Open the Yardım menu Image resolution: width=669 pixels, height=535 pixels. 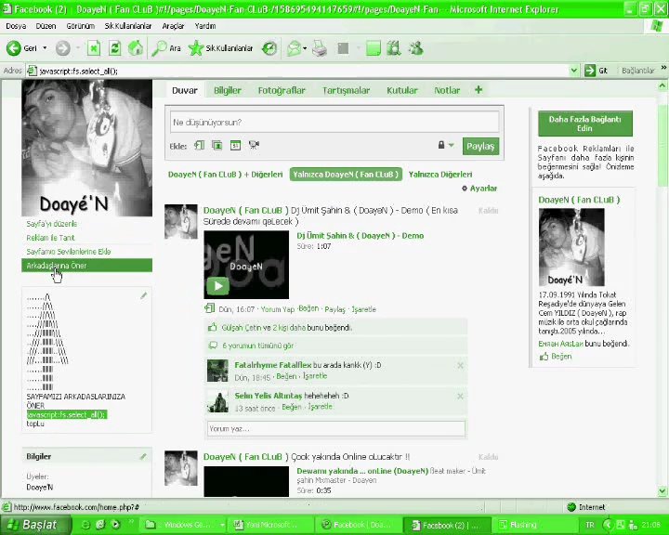coord(204,26)
